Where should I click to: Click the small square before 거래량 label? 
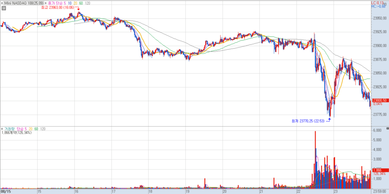pyautogui.click(x=2, y=129)
